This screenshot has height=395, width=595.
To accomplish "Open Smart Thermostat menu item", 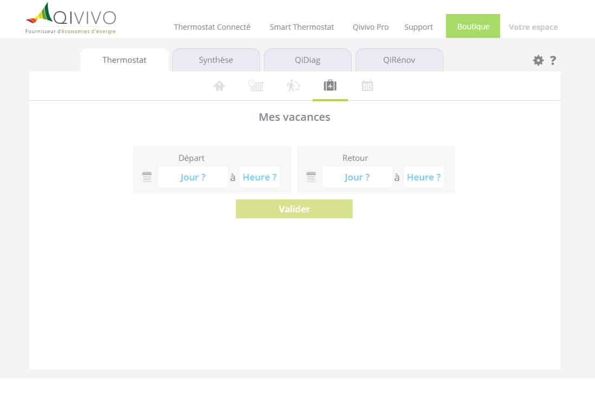I will click(x=302, y=27).
